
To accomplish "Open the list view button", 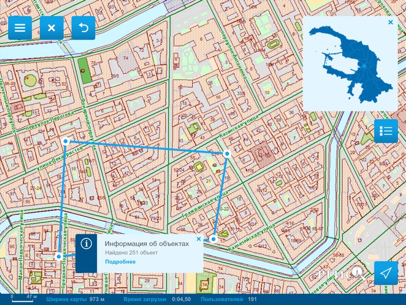I will point(386,131).
